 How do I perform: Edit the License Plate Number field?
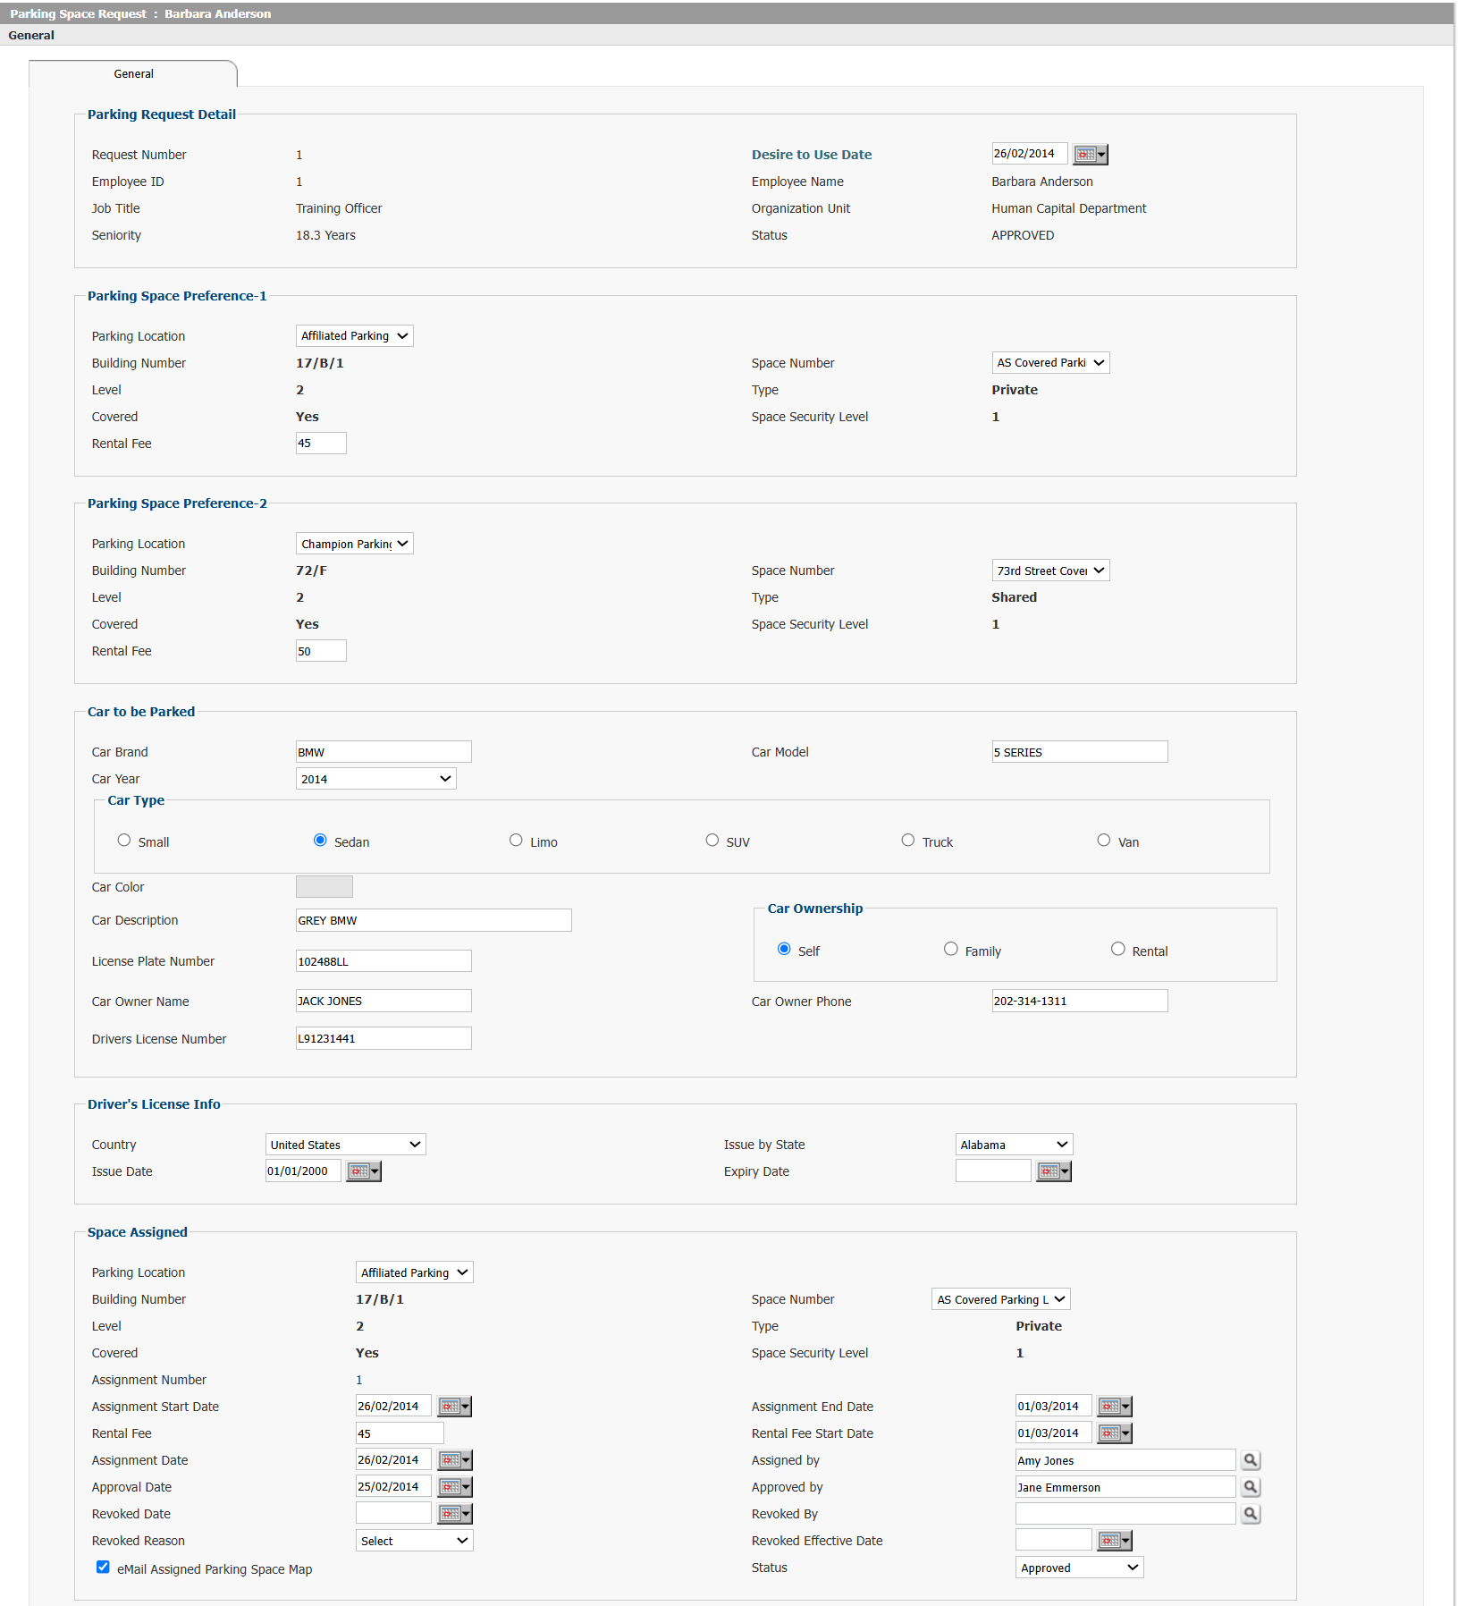pyautogui.click(x=383, y=961)
